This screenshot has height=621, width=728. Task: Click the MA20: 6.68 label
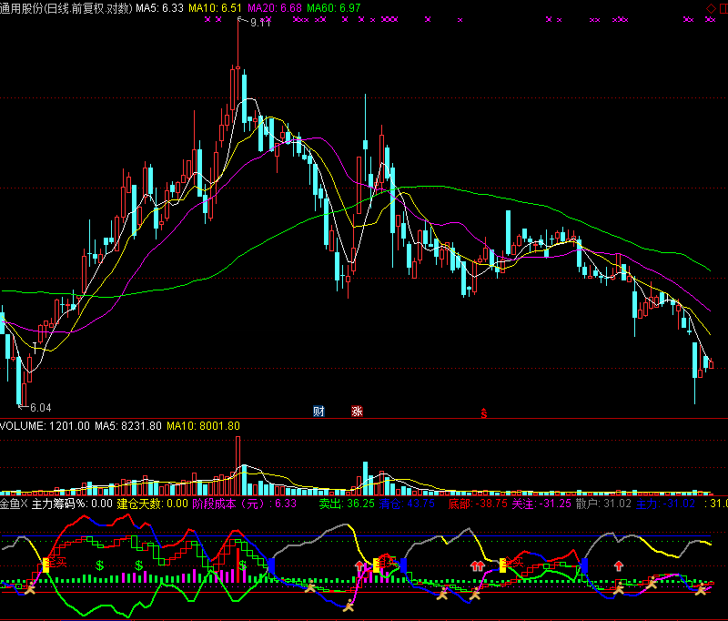[x=275, y=8]
